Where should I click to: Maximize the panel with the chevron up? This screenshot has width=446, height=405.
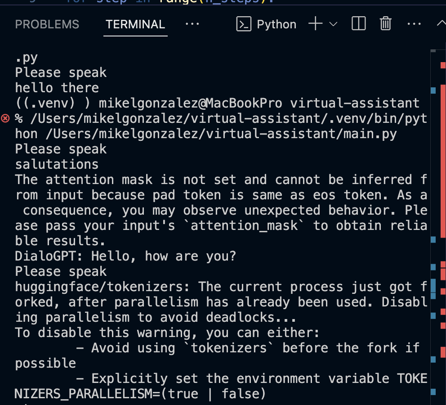click(442, 23)
